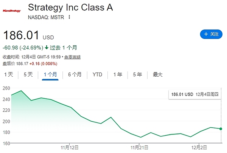Select the 1个月 range tab

pyautogui.click(x=50, y=74)
